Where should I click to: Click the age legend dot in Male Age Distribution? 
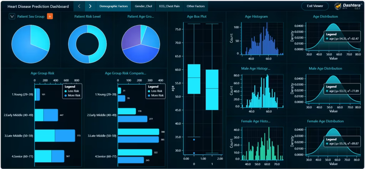pos(327,91)
